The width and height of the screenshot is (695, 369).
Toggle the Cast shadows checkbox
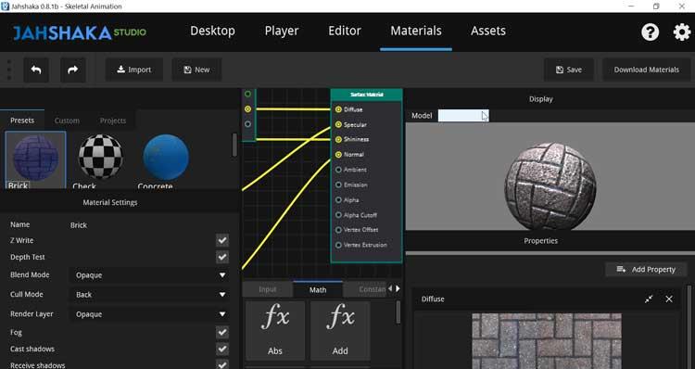point(222,349)
